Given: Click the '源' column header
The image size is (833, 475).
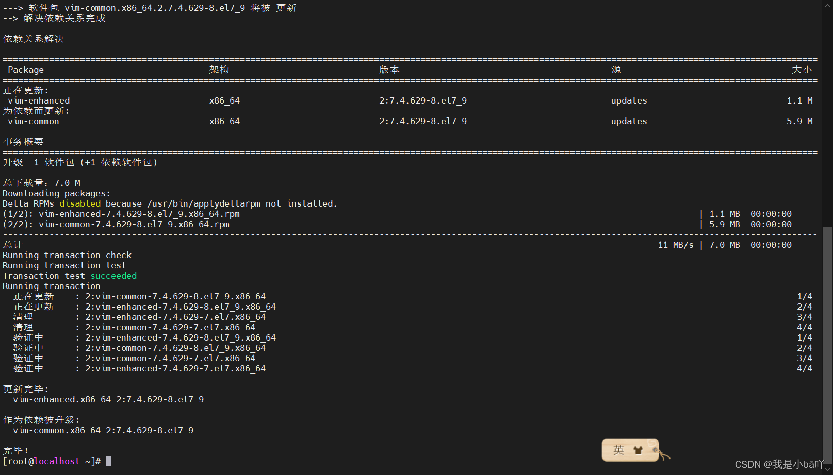Looking at the screenshot, I should [x=616, y=70].
